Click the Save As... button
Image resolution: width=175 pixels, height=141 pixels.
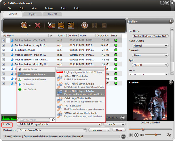click(x=112, y=124)
